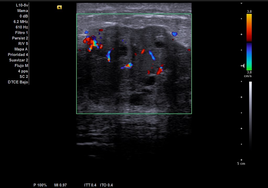This screenshot has height=188, width=268.
Task: Click the Prioridad 4 parameter
Action: pyautogui.click(x=18, y=55)
